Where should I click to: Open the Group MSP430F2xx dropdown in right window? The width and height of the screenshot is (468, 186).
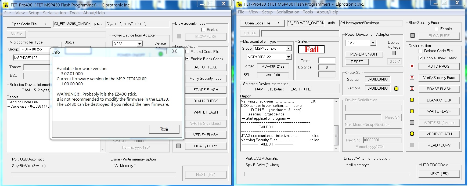pyautogui.click(x=289, y=49)
